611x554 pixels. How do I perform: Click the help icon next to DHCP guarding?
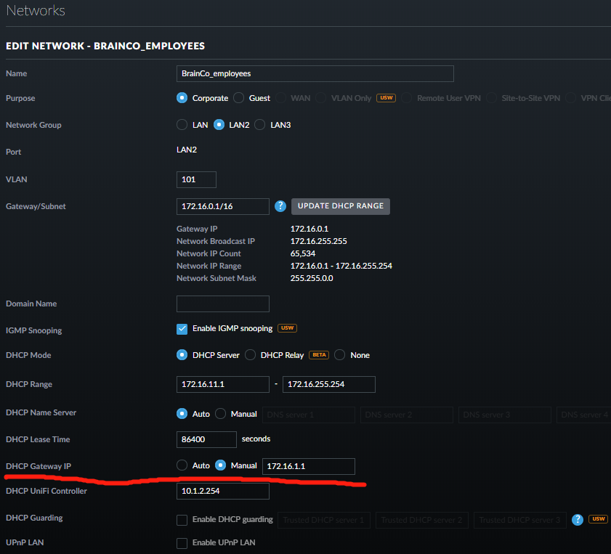(578, 519)
